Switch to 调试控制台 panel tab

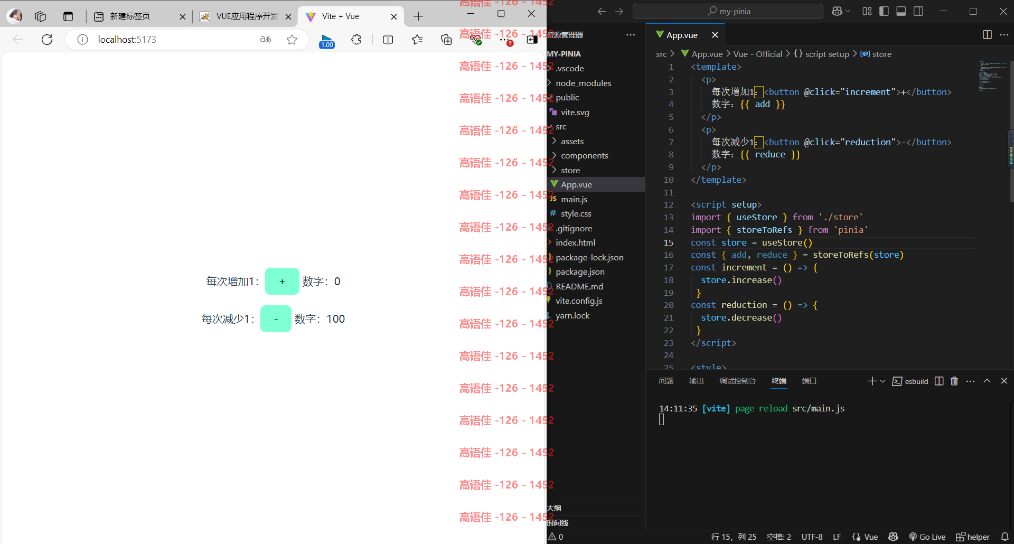738,381
